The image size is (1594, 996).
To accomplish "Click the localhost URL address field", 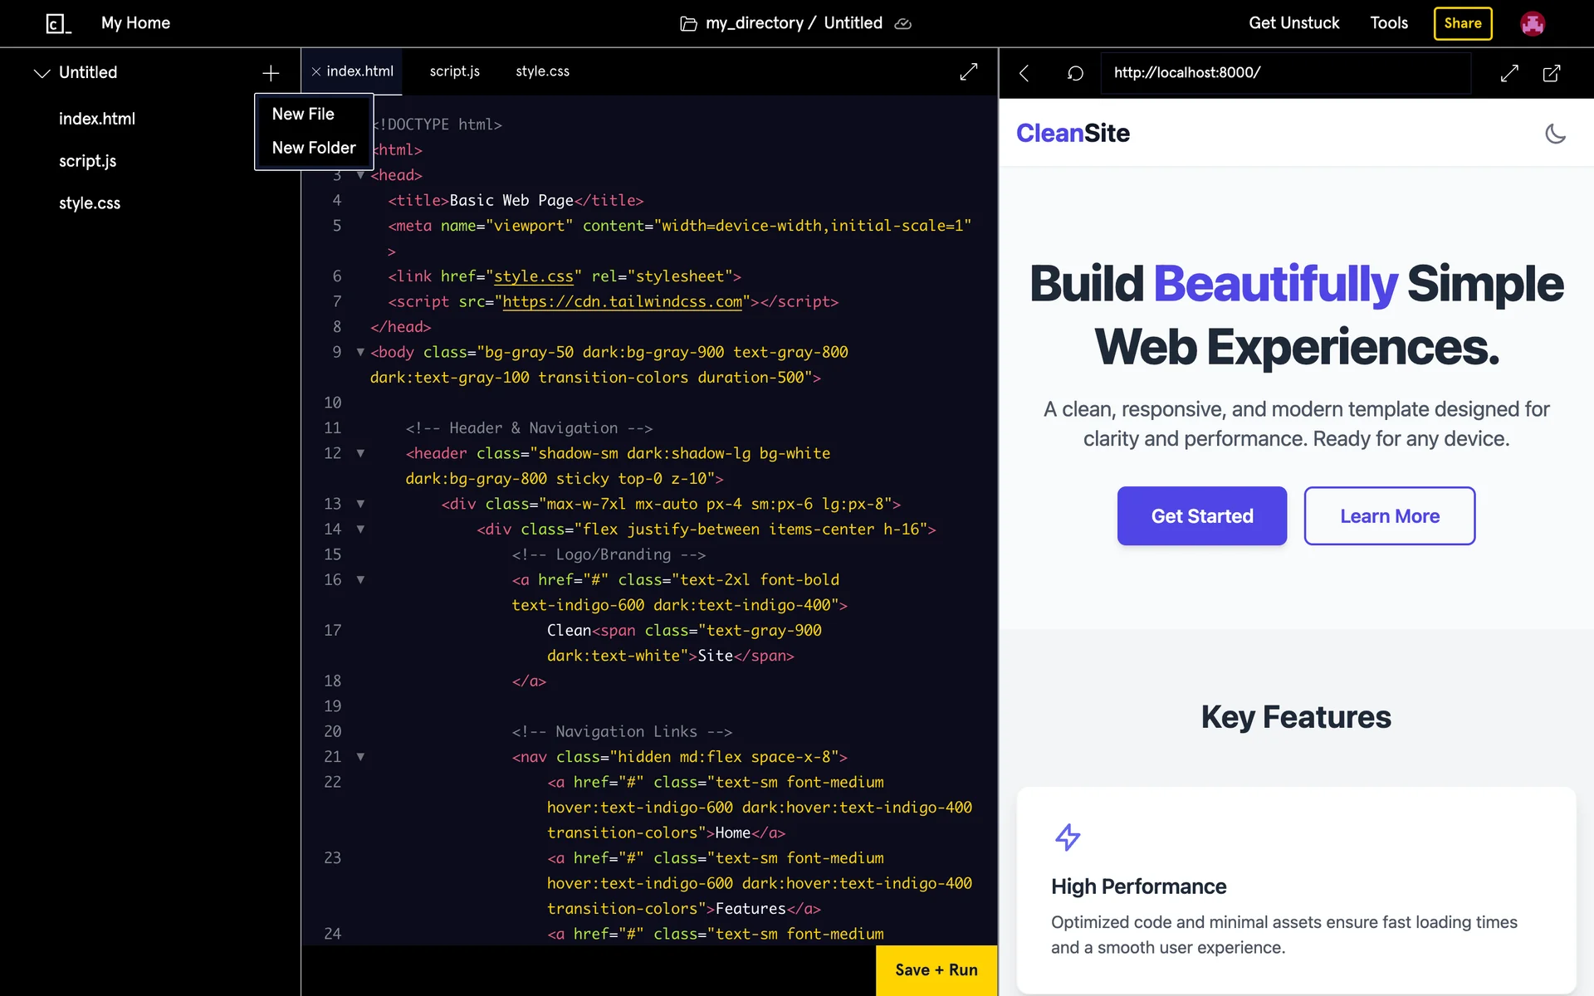I will [1285, 73].
